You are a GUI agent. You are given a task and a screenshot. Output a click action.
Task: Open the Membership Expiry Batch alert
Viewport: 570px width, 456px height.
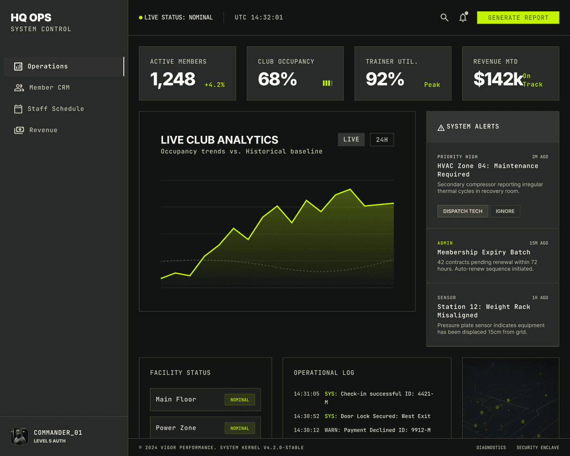493,256
